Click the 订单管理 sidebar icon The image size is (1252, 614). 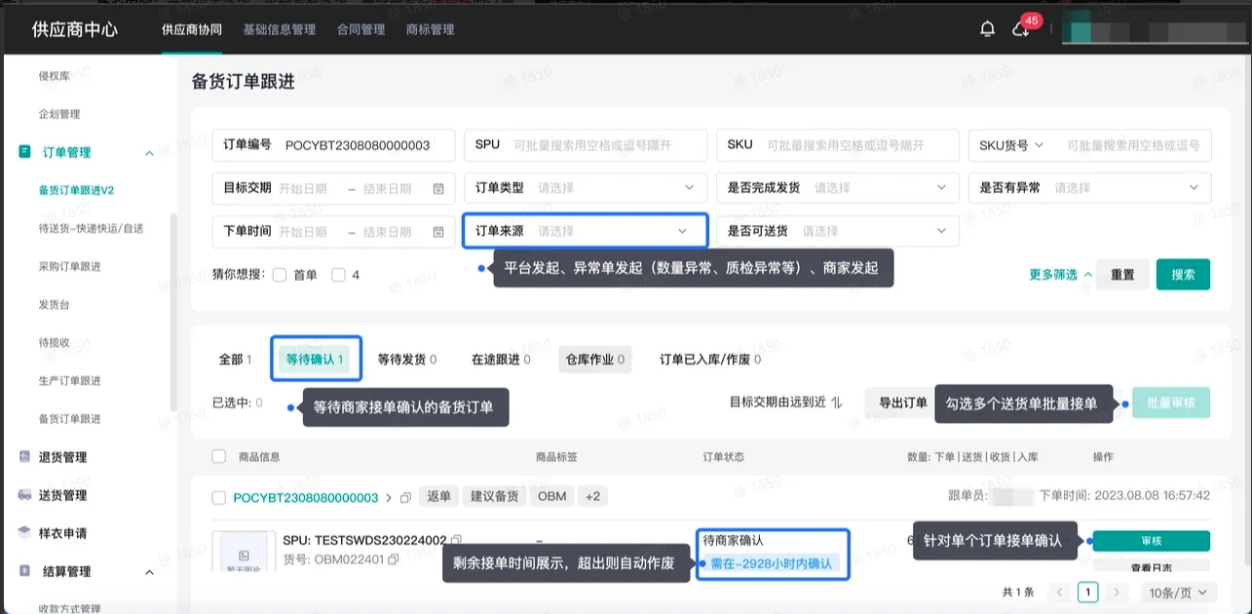point(25,152)
